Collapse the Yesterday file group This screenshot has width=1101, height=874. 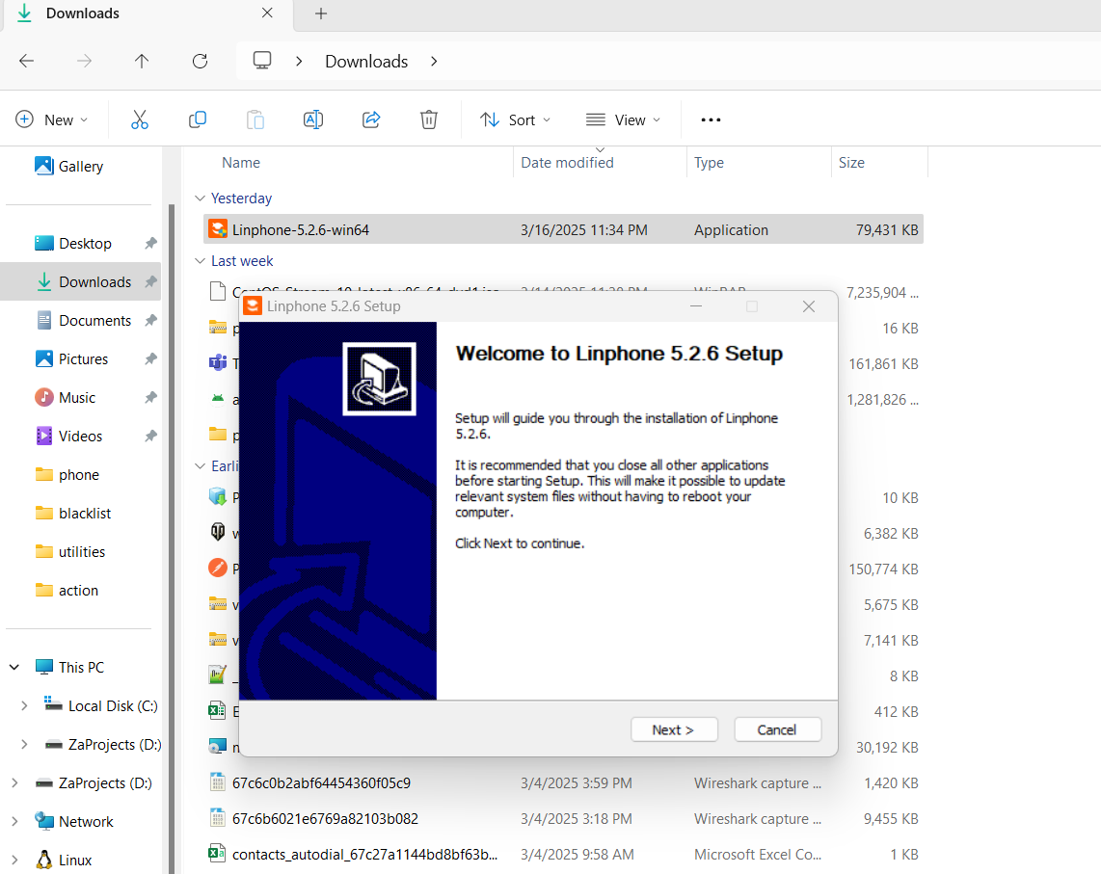(201, 199)
